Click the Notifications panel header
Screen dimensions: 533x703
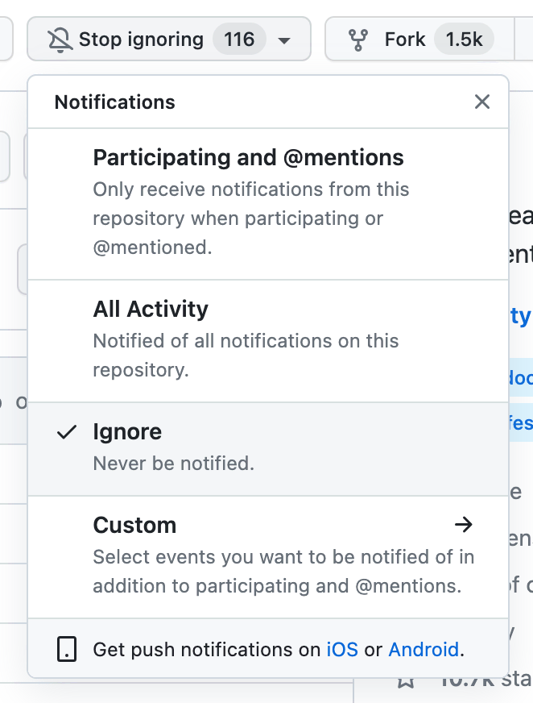pyautogui.click(x=114, y=102)
